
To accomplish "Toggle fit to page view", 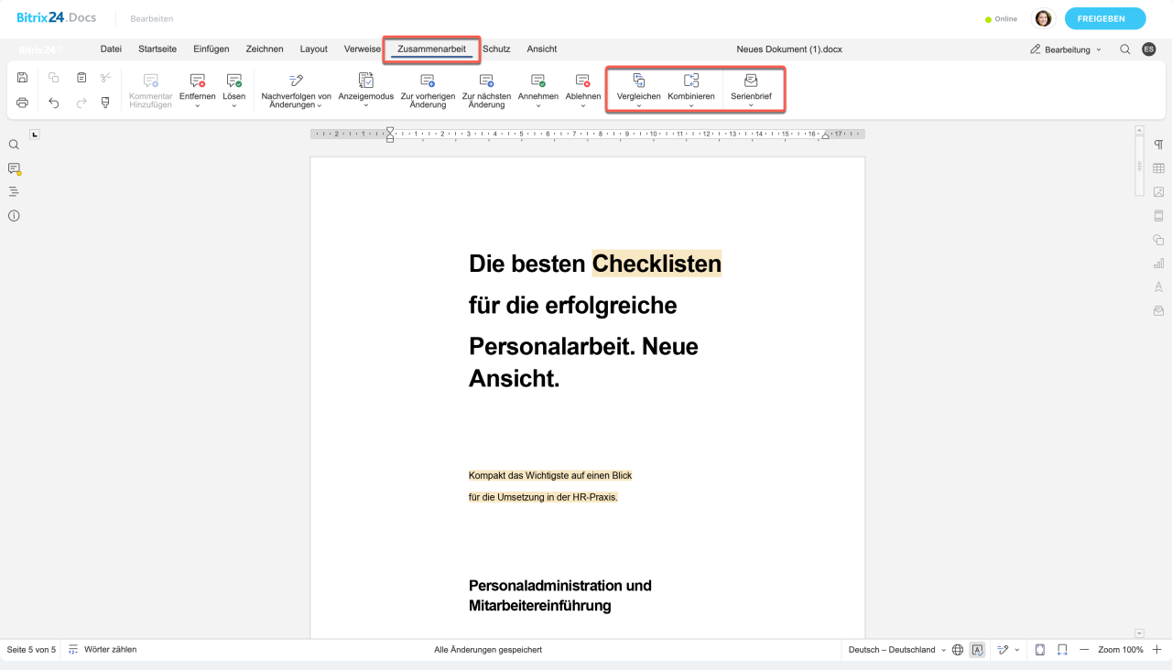I will 1040,650.
